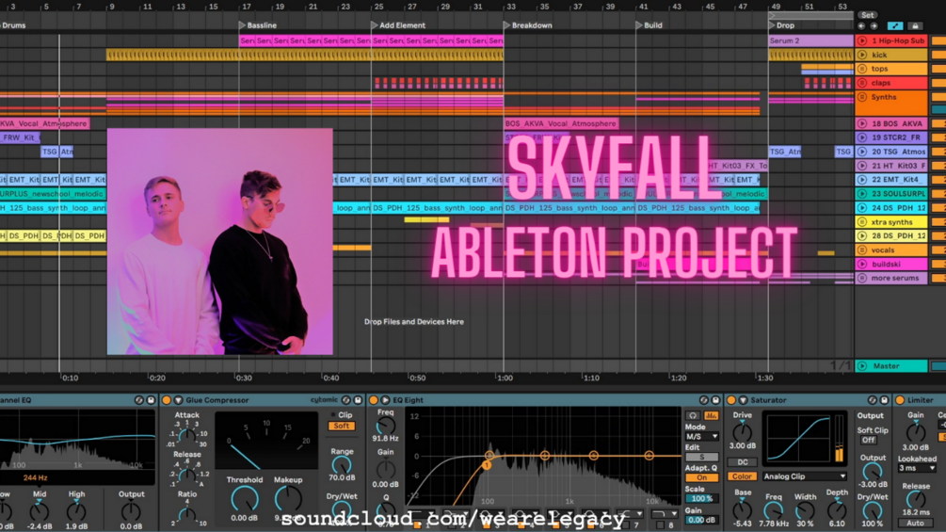946x532 pixels.
Task: Unfold the claps group track
Action: [862, 83]
